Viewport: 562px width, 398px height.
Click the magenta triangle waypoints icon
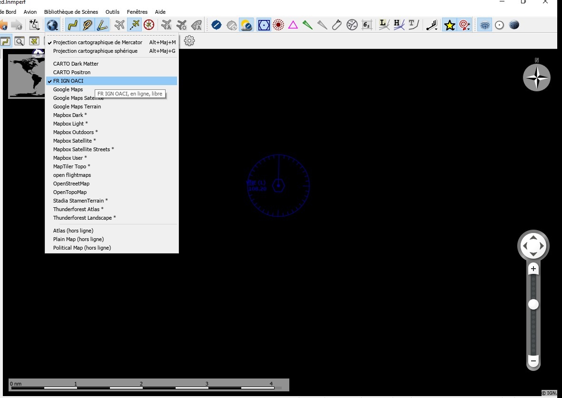(293, 25)
